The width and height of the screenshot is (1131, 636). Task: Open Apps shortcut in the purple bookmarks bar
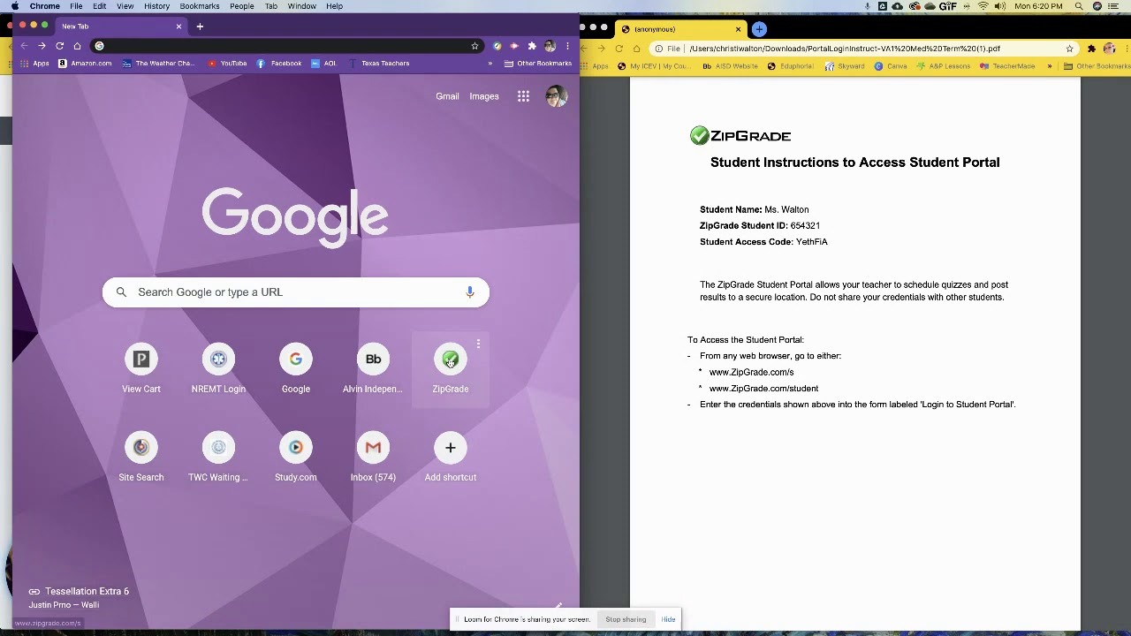tap(34, 64)
